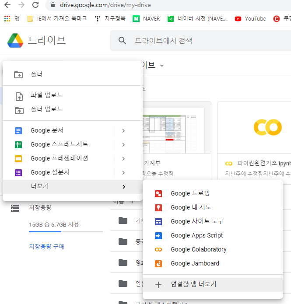Select 폴더 업로드 menu item
The image size is (291, 304).
73,109
